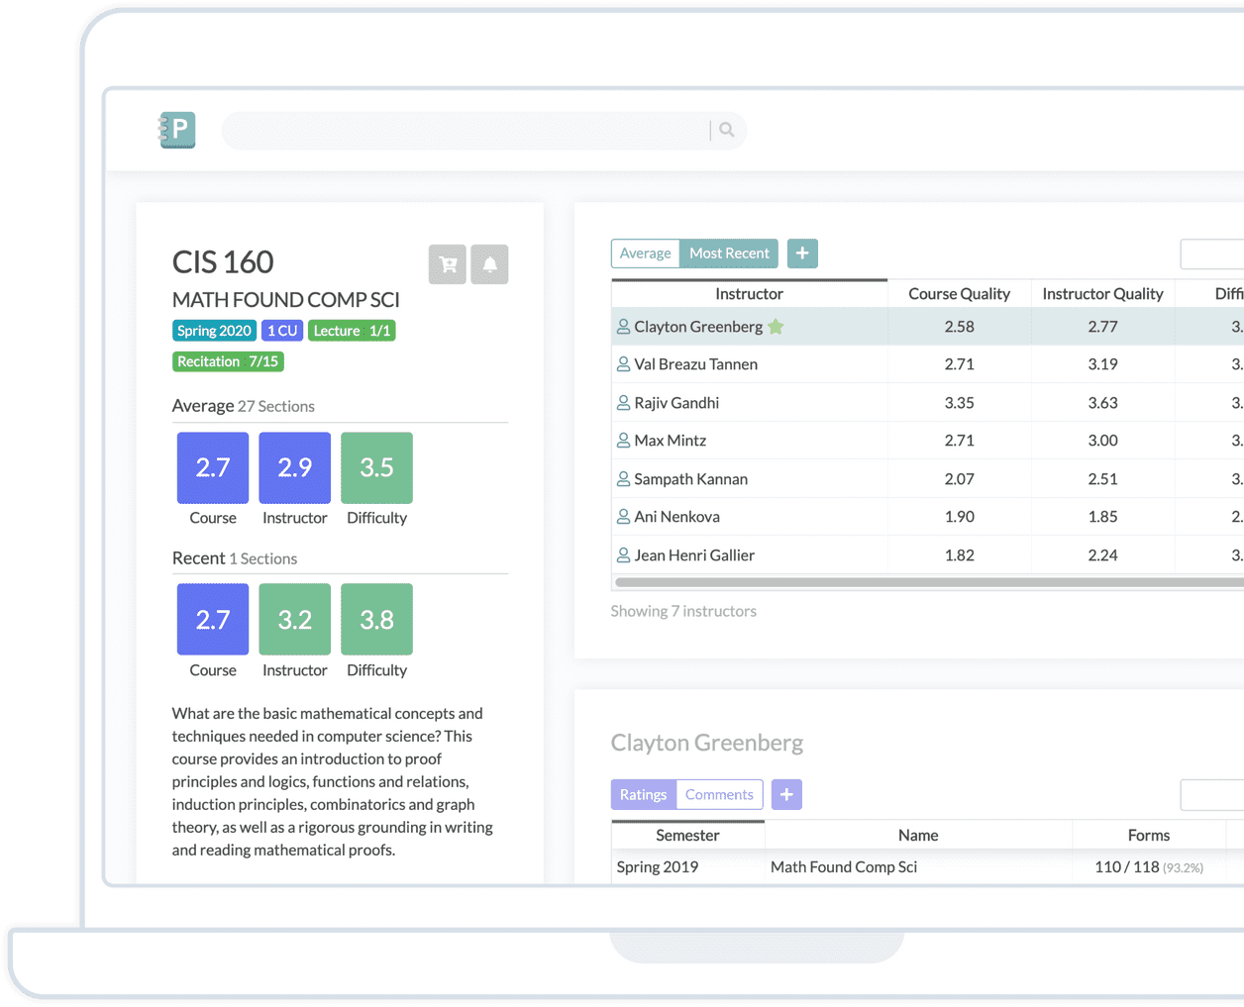Sort by Instructor Quality column header
The height and width of the screenshot is (1007, 1244).
1102,294
